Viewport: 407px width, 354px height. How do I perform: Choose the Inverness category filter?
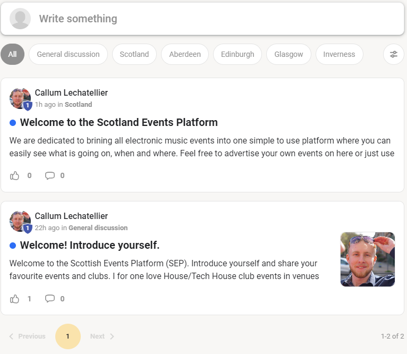[x=339, y=54]
